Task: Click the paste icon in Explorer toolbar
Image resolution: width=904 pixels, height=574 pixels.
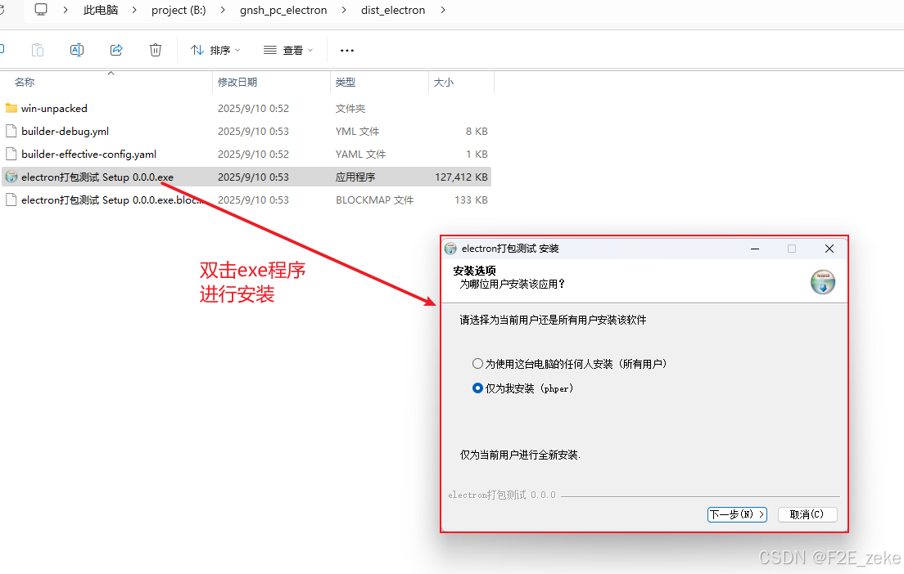Action: [38, 50]
